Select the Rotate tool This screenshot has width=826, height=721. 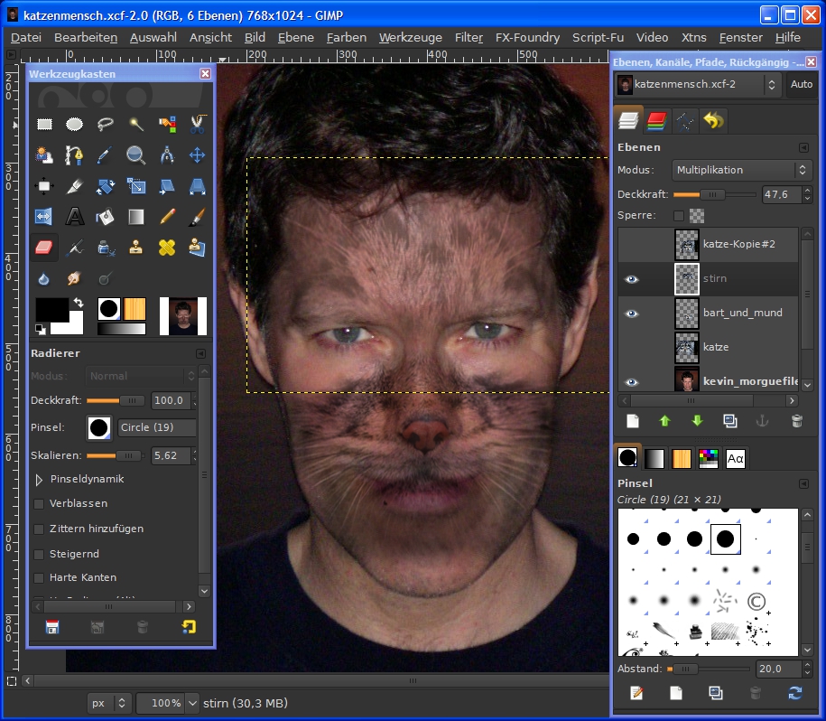click(106, 186)
